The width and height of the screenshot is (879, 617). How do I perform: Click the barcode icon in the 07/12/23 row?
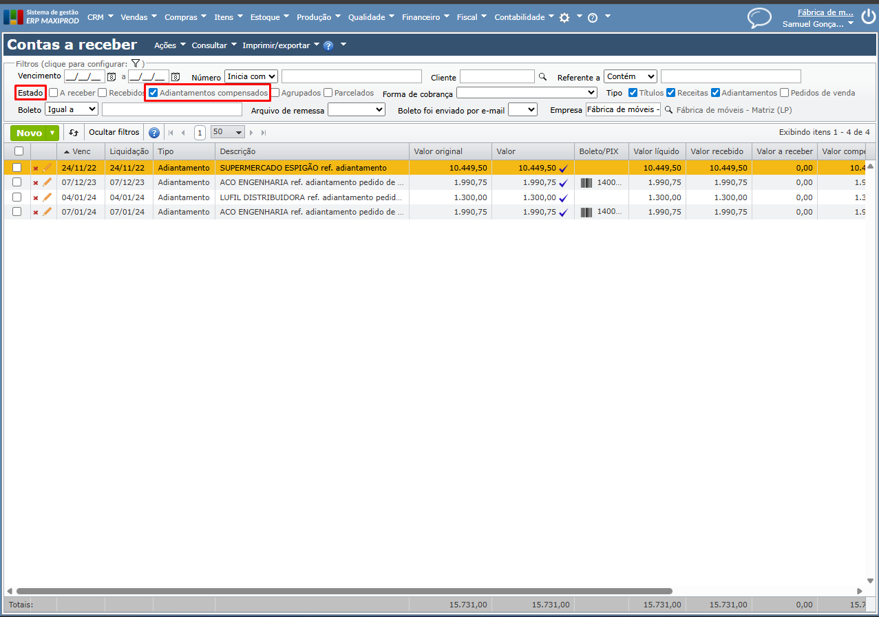click(x=586, y=183)
